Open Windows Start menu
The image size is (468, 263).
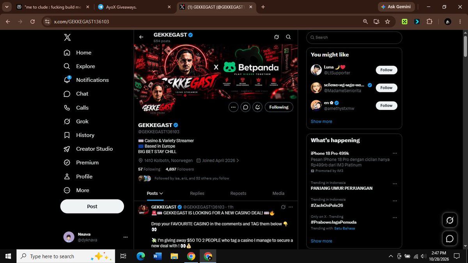[8, 256]
